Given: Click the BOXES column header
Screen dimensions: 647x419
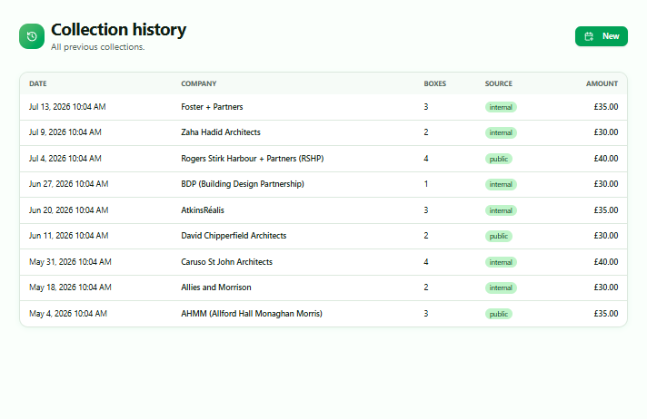Looking at the screenshot, I should click(x=435, y=83).
